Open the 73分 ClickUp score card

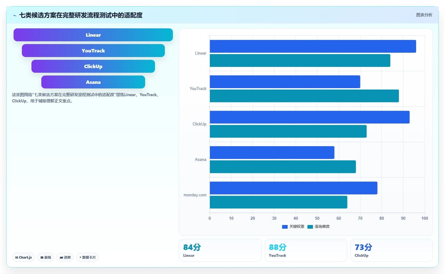(x=392, y=250)
